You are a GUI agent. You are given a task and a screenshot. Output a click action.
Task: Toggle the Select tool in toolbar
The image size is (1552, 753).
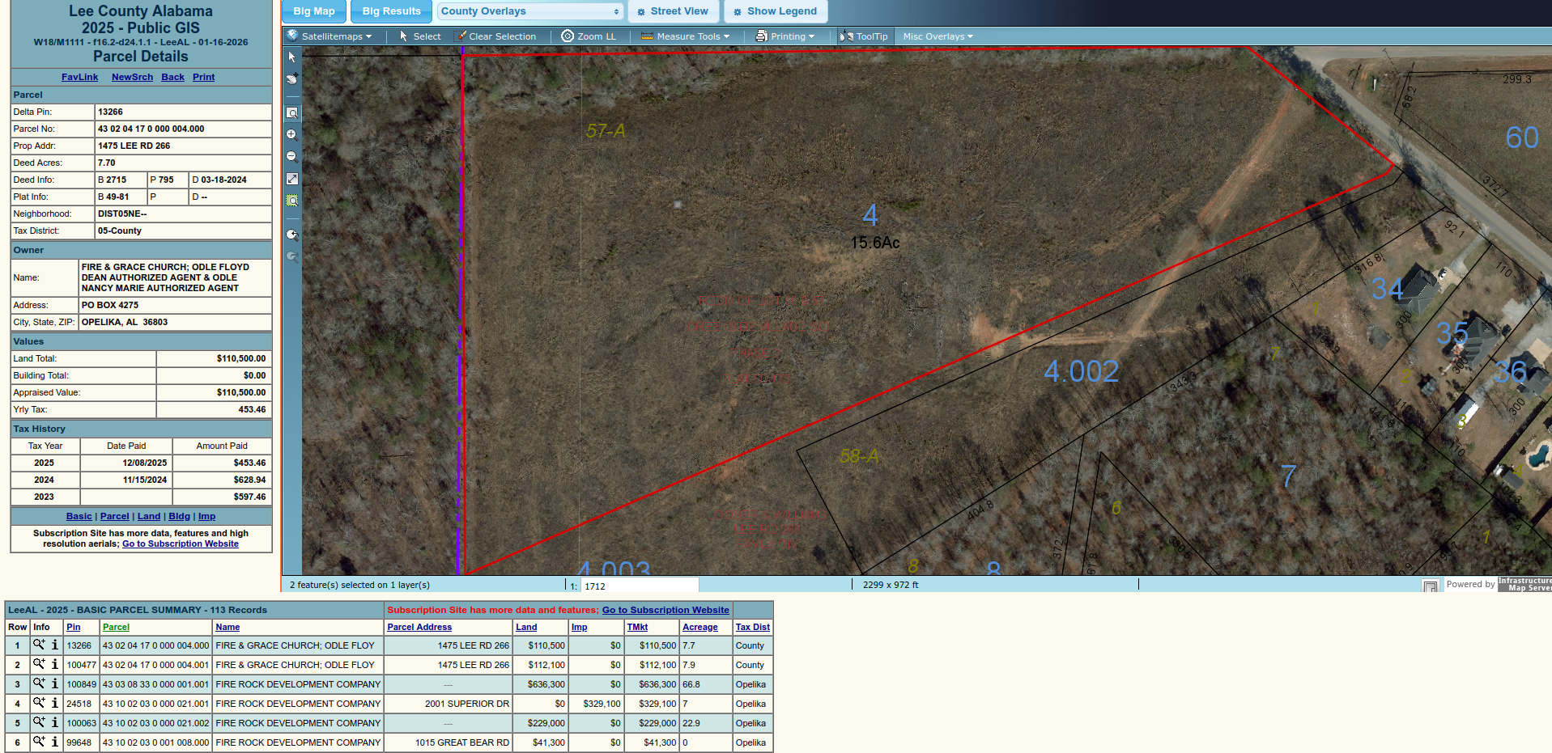pyautogui.click(x=419, y=36)
